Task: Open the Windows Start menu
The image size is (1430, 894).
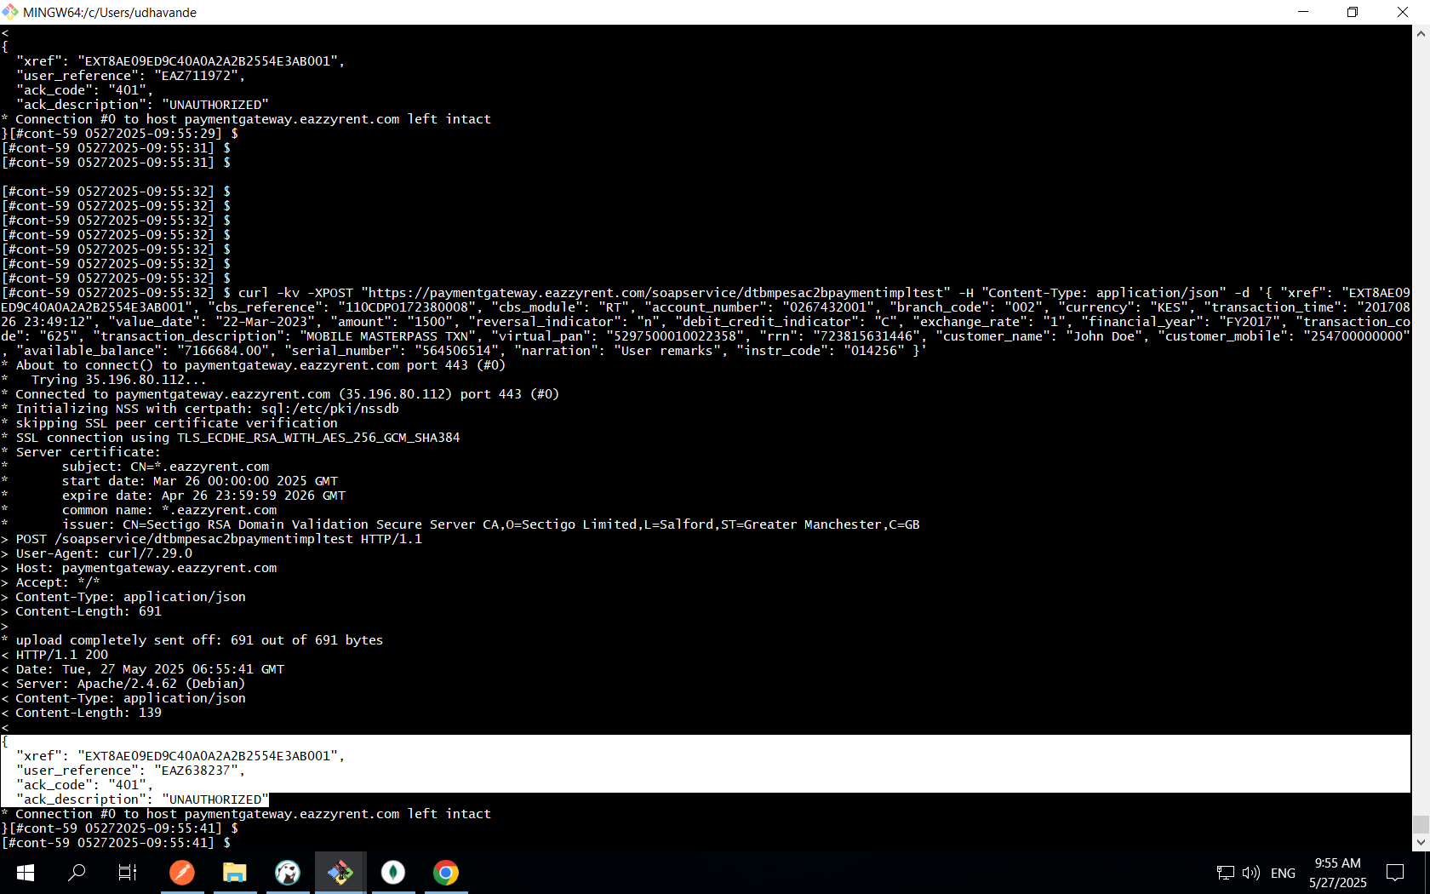Action: 26,873
